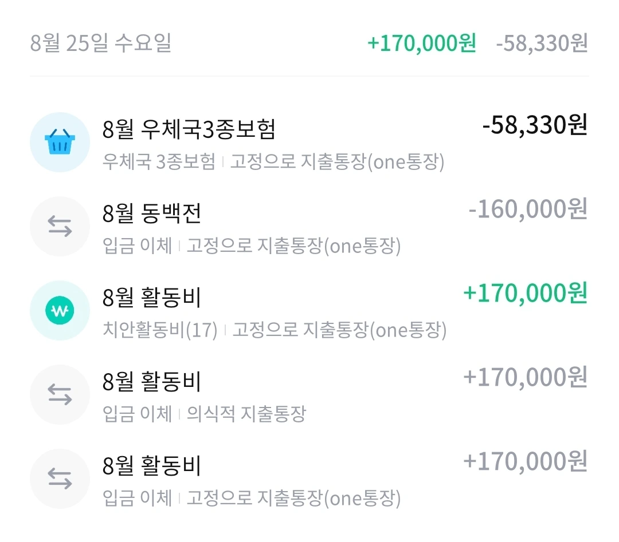This screenshot has width=619, height=542.
Task: Tap the gray -58,330원 daily expense total
Action: [542, 43]
